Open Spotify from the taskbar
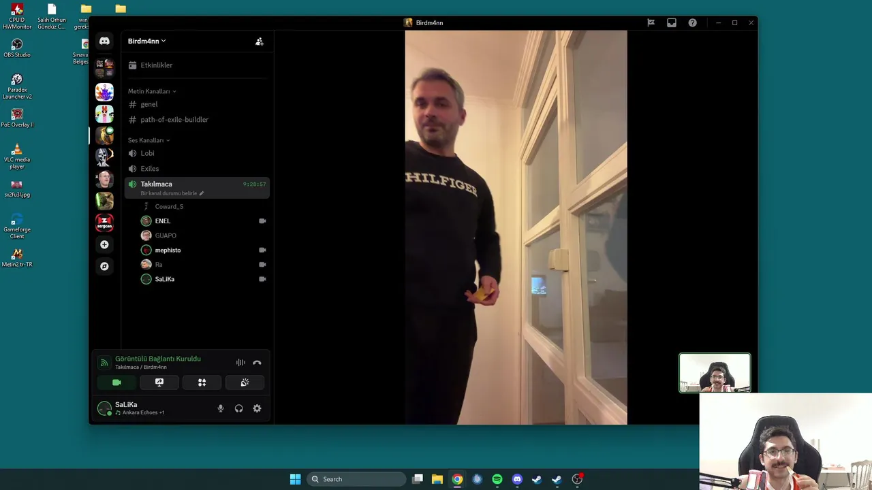Viewport: 872px width, 490px height. [x=497, y=479]
